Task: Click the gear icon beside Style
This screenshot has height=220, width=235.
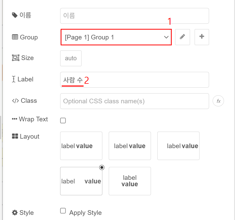Action: pyautogui.click(x=15, y=213)
